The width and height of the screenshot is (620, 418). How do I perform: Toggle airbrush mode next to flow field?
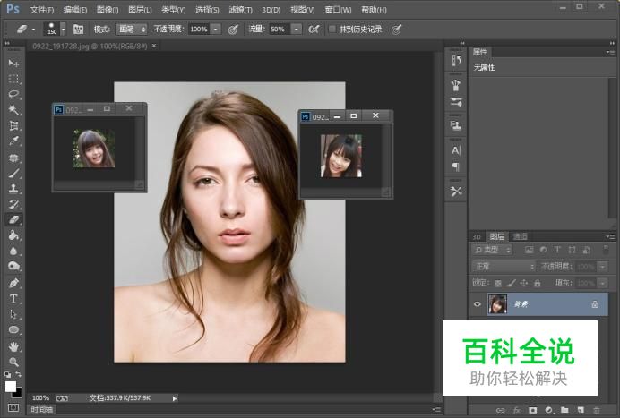(x=314, y=29)
